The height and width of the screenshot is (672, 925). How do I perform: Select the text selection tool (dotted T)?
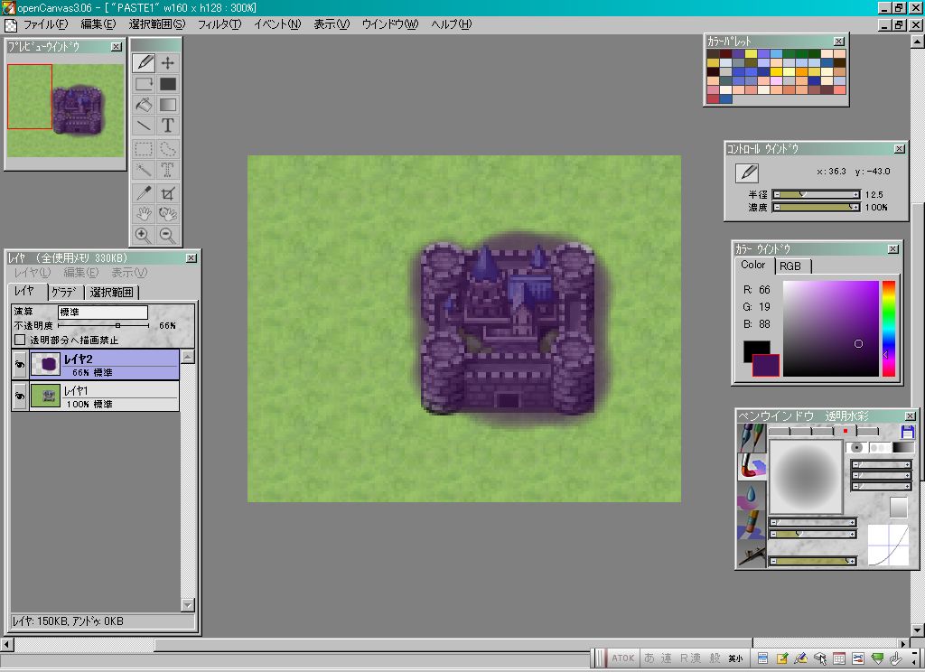[168, 170]
